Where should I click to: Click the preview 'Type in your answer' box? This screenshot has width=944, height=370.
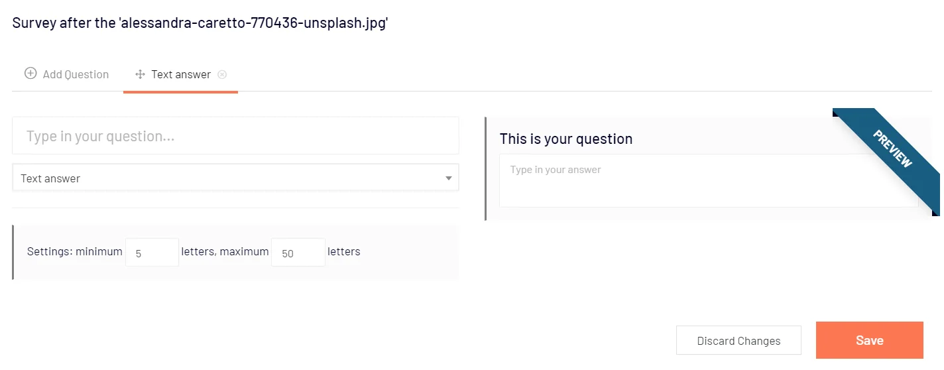point(709,180)
